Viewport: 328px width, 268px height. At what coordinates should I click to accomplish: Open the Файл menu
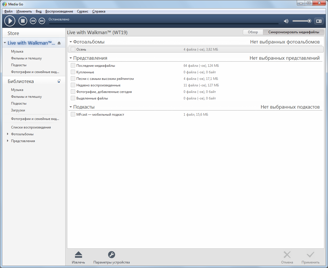8,11
